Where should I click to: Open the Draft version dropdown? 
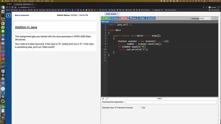[x=112, y=14]
